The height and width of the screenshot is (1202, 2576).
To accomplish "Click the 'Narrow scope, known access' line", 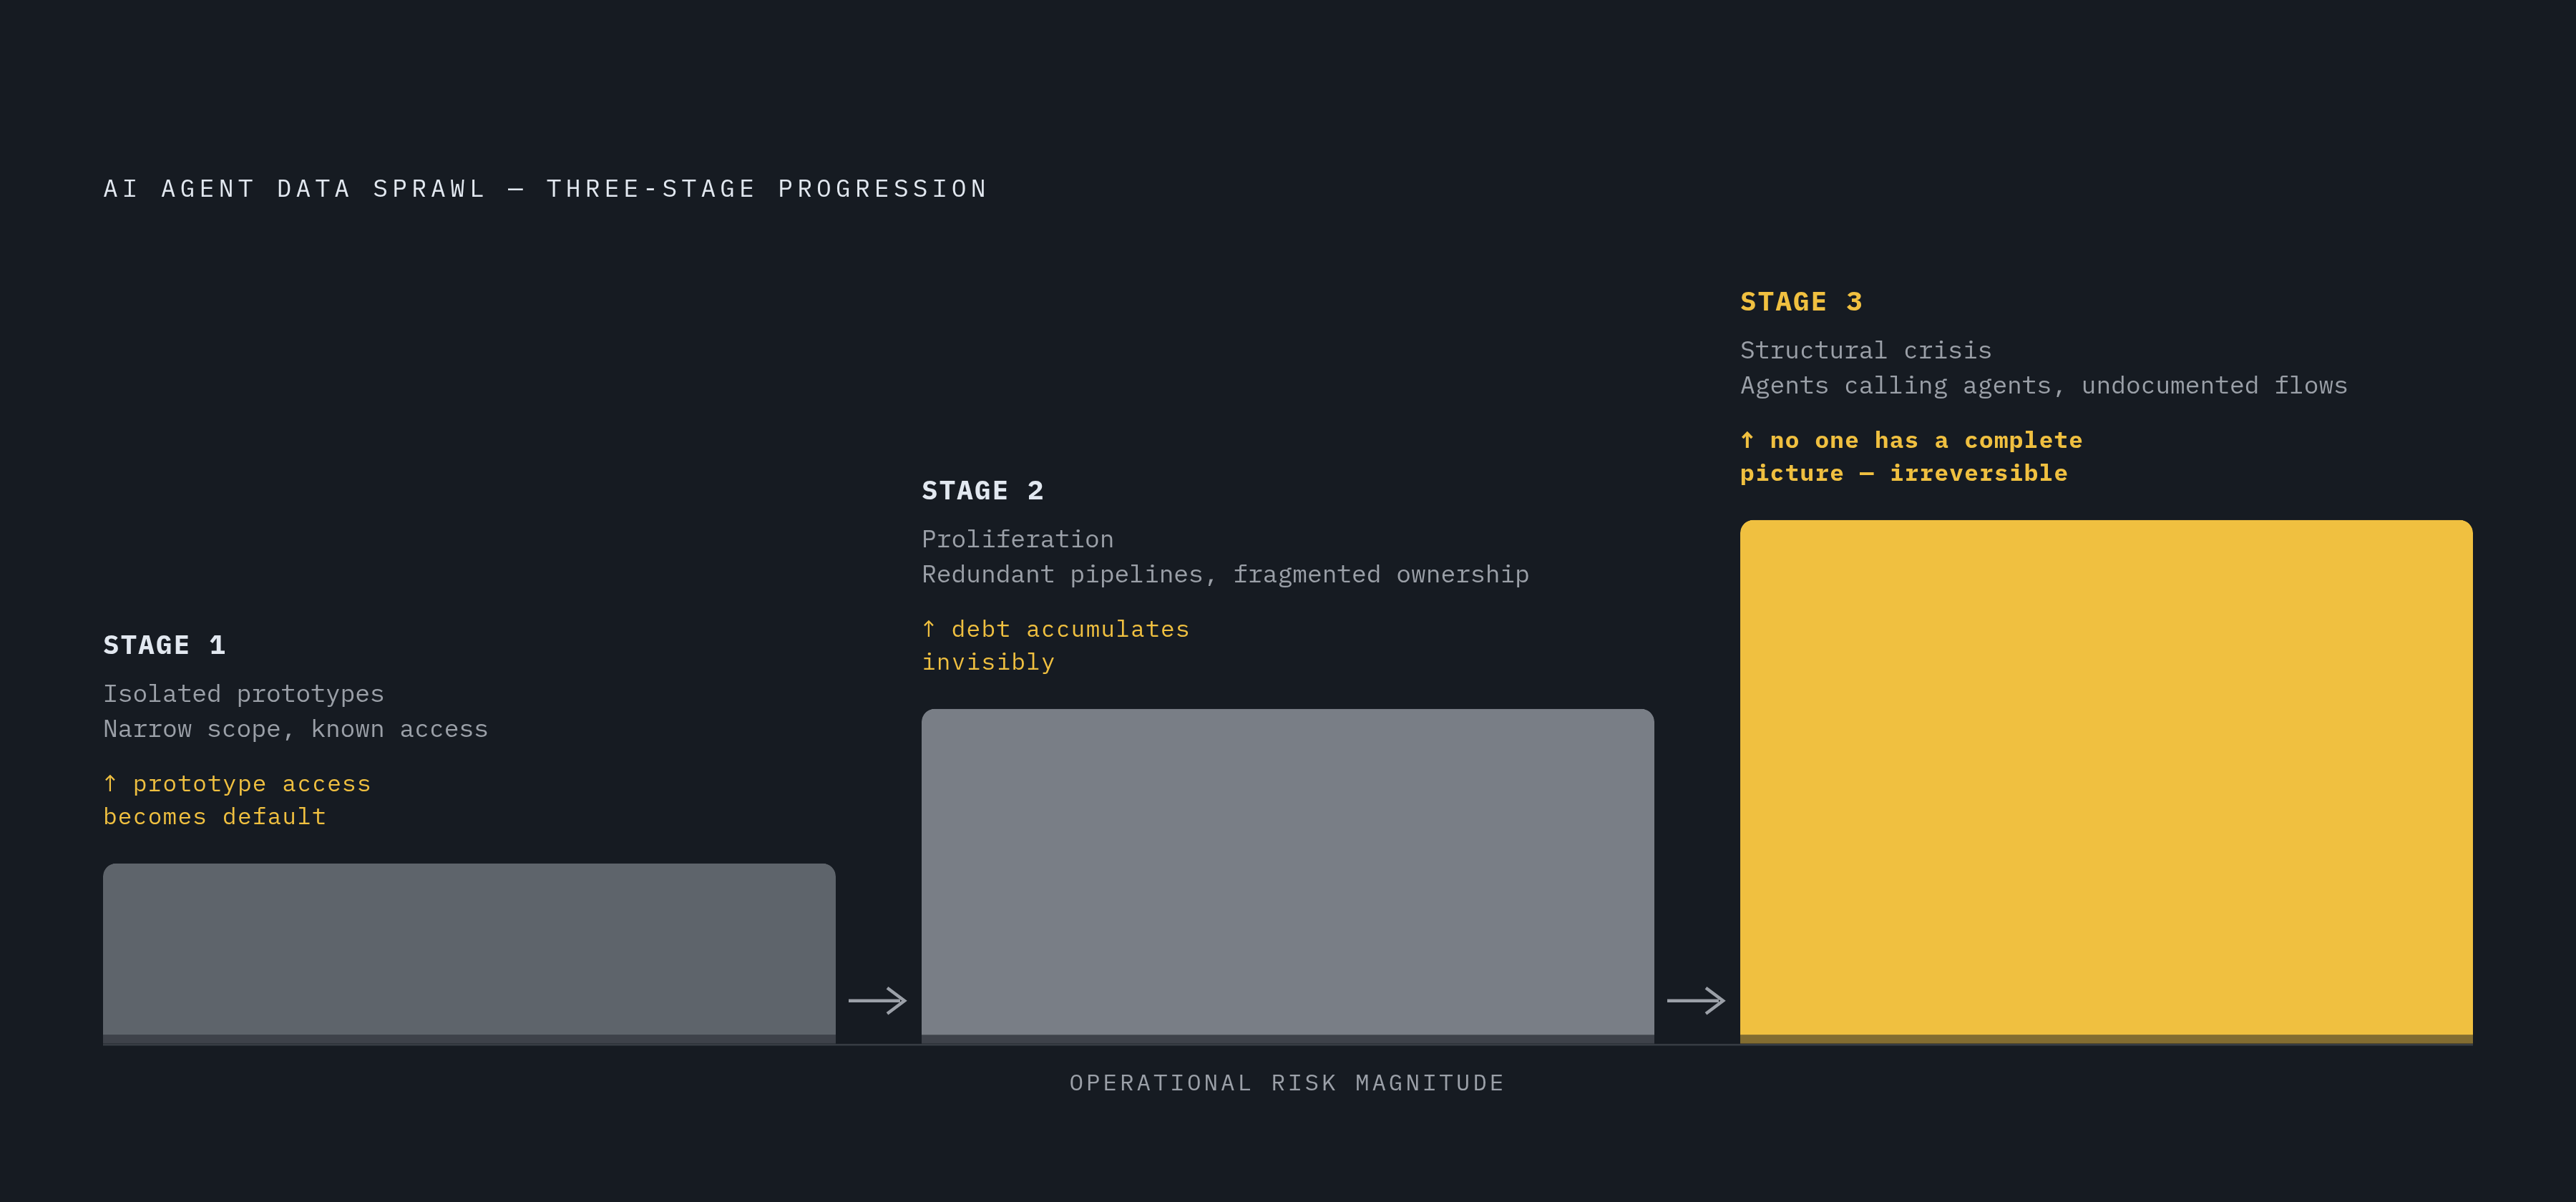I will (x=295, y=729).
